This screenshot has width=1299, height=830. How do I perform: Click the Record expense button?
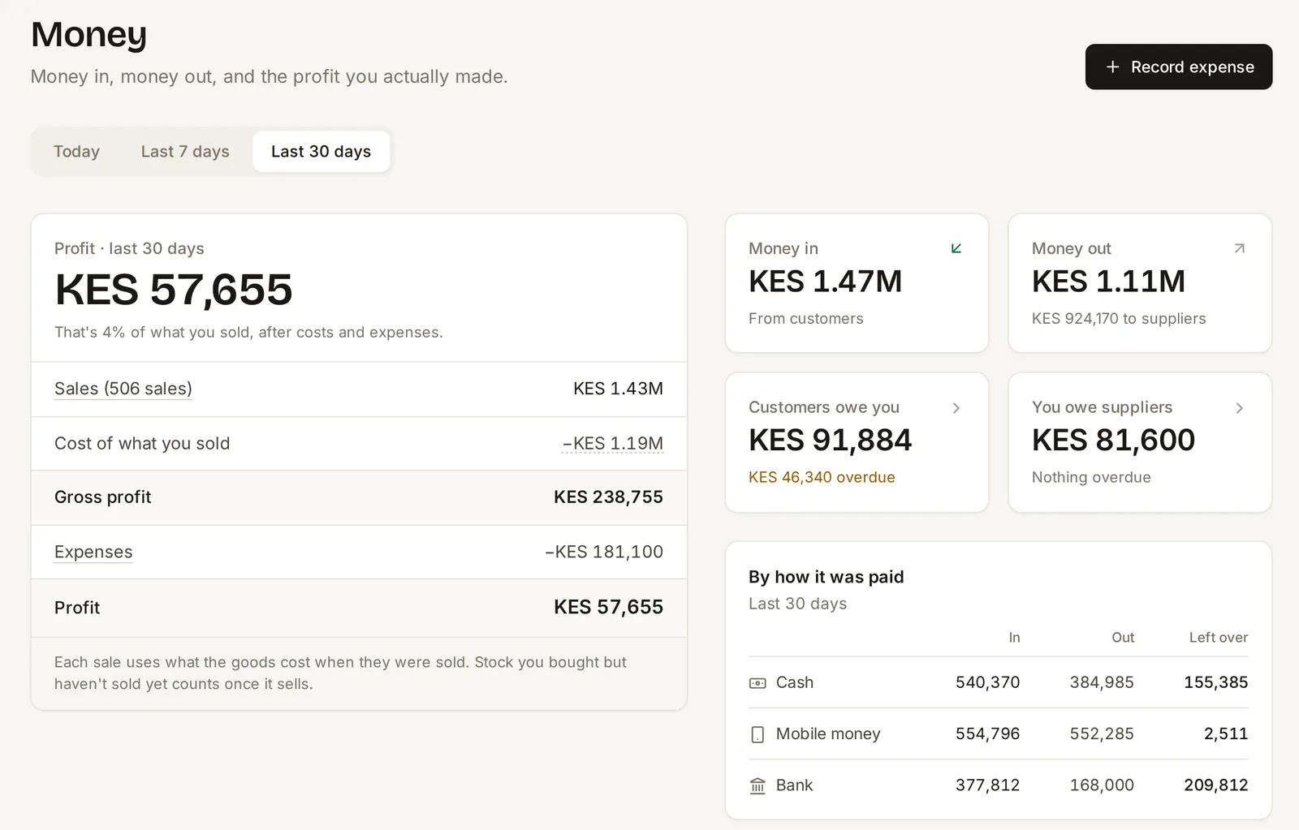(x=1179, y=67)
